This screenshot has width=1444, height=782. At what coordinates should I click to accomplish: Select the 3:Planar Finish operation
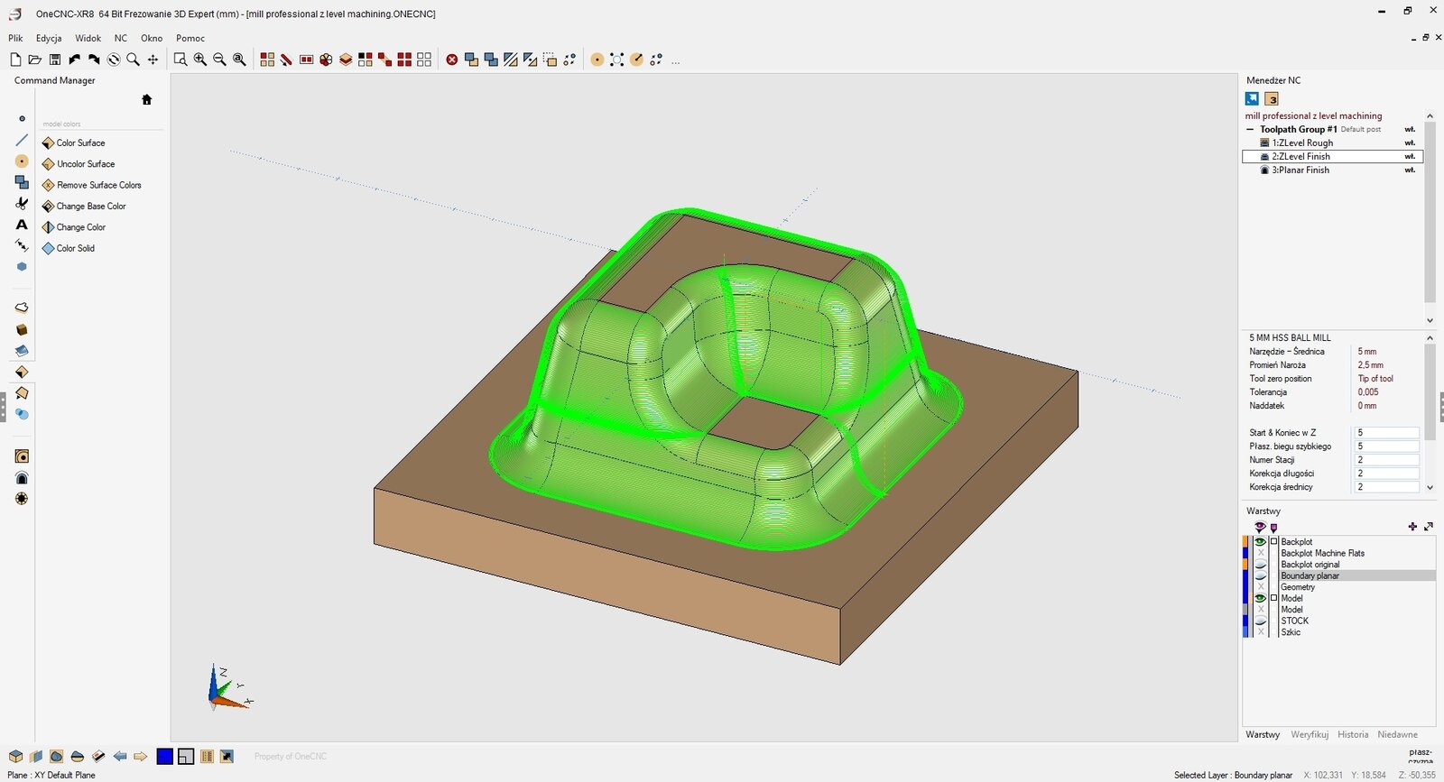[1300, 170]
